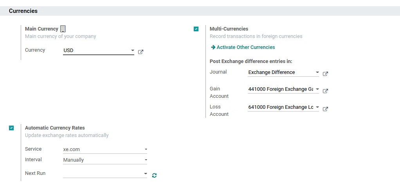
Task: Open external link for Main Currency USD
Action: [x=141, y=52]
